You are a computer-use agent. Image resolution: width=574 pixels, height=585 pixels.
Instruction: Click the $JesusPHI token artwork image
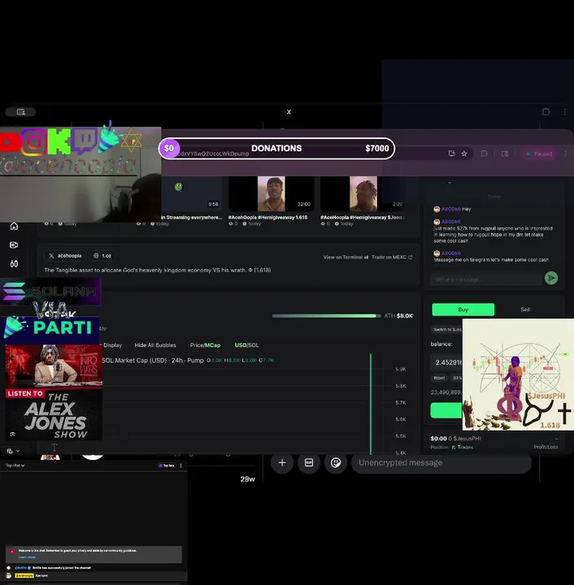[518, 375]
